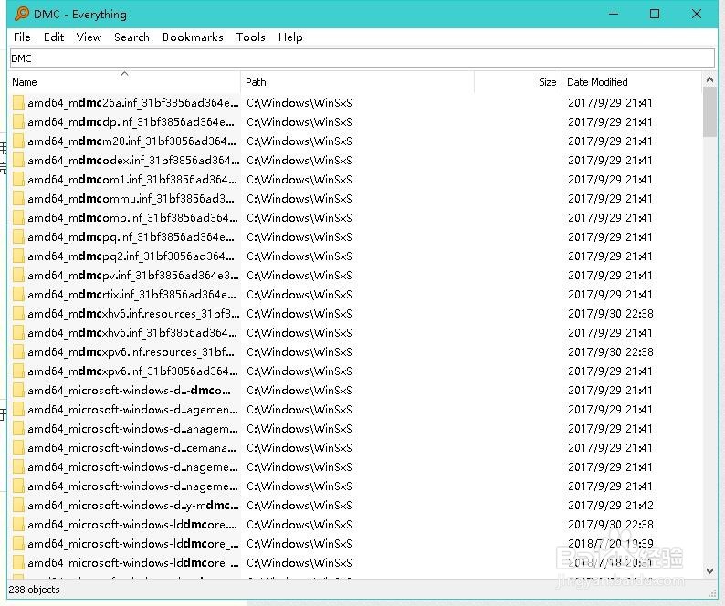Click date 2017/9/29 21:42 of y-mdmc row

coord(611,506)
